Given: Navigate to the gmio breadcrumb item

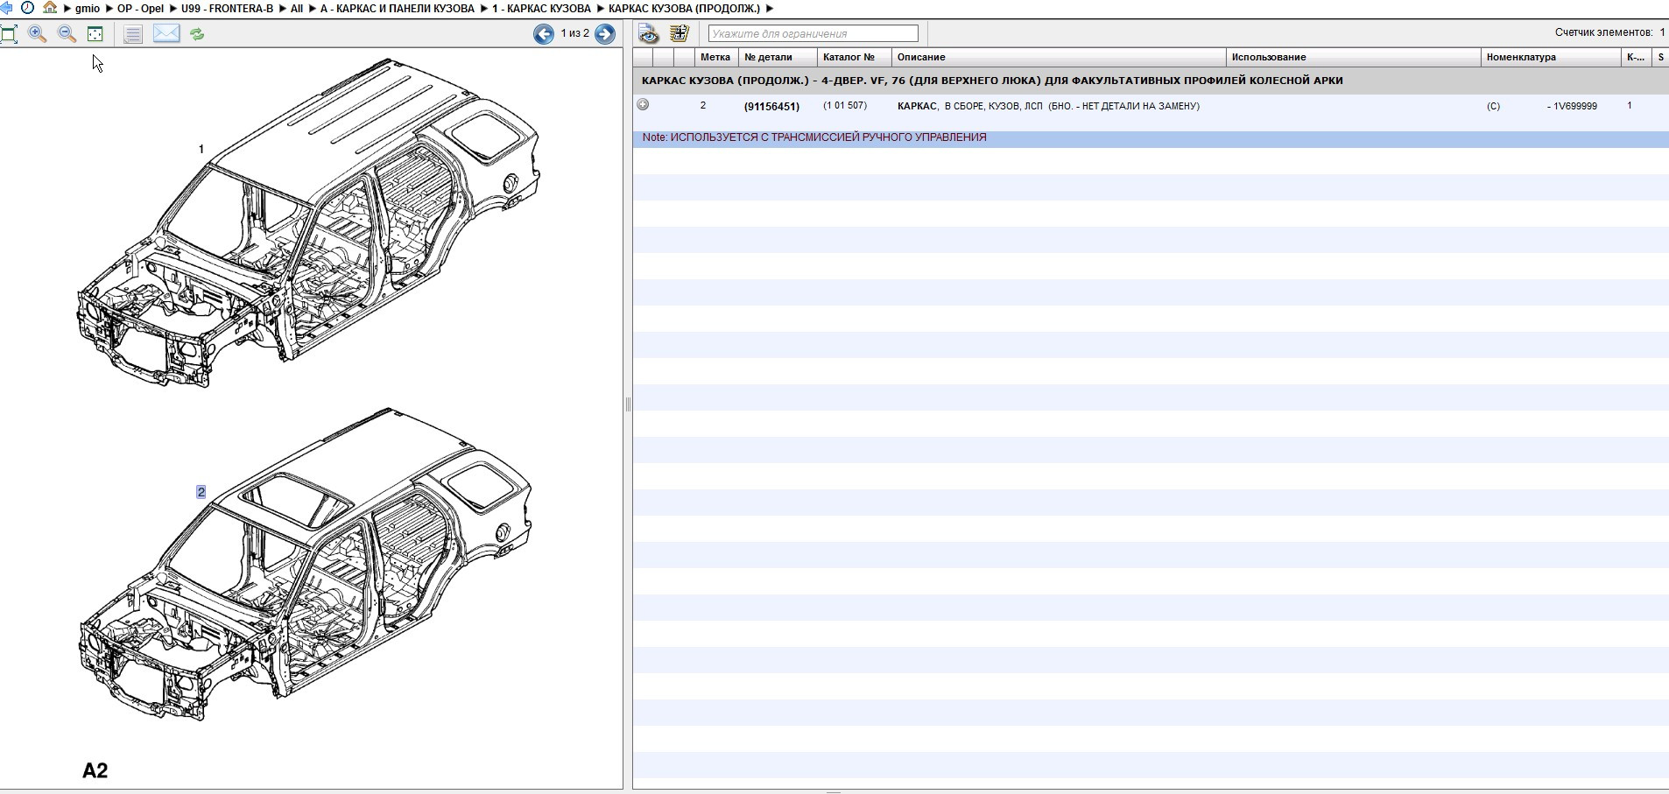Looking at the screenshot, I should [88, 9].
